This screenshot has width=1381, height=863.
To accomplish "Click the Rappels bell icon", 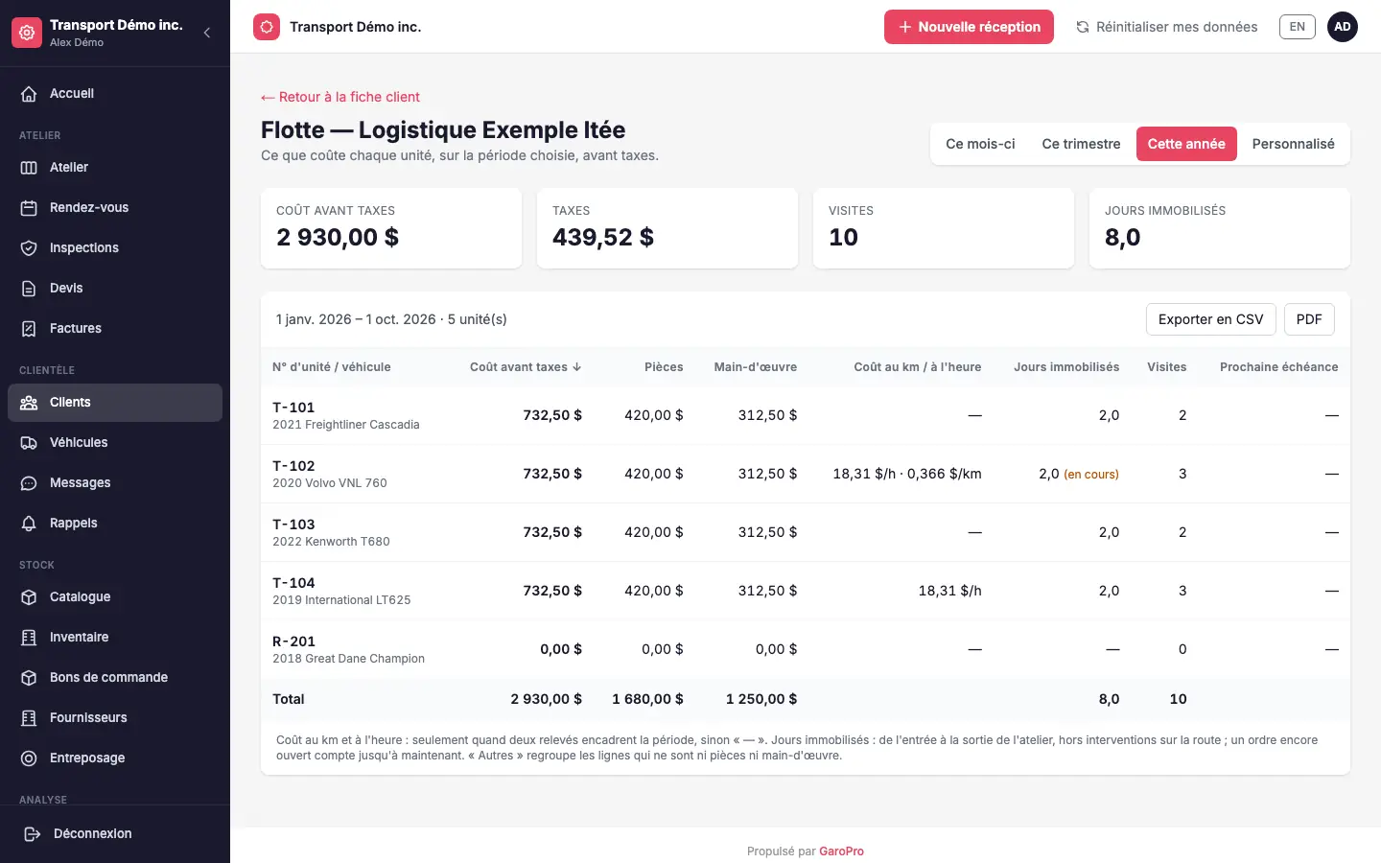I will (29, 524).
